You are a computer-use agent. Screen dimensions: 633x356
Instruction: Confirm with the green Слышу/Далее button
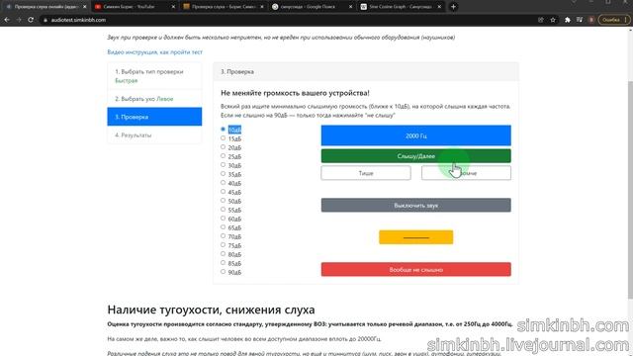[415, 156]
